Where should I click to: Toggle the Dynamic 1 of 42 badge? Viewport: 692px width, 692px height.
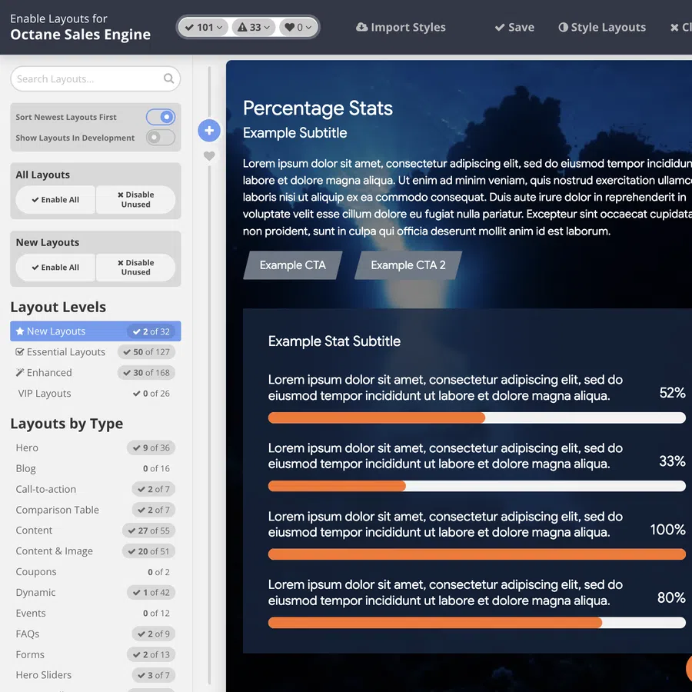[151, 592]
